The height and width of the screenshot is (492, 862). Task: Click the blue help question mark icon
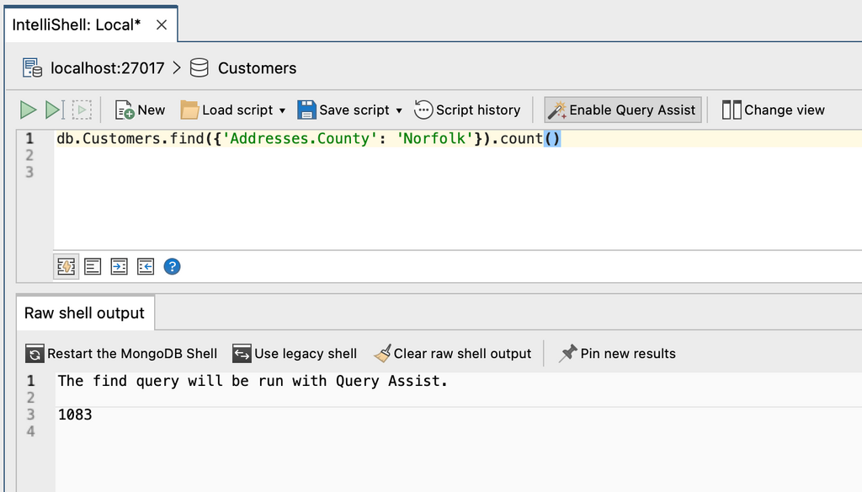172,267
